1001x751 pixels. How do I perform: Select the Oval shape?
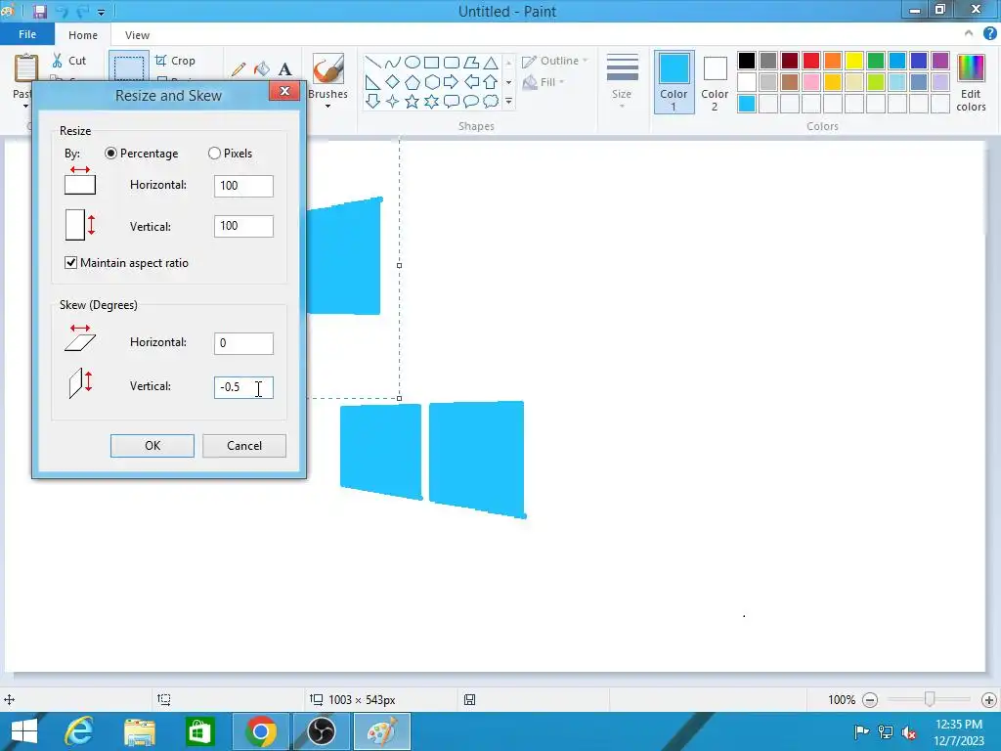[413, 62]
